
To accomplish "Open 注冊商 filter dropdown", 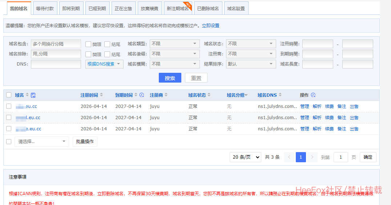I will [251, 54].
